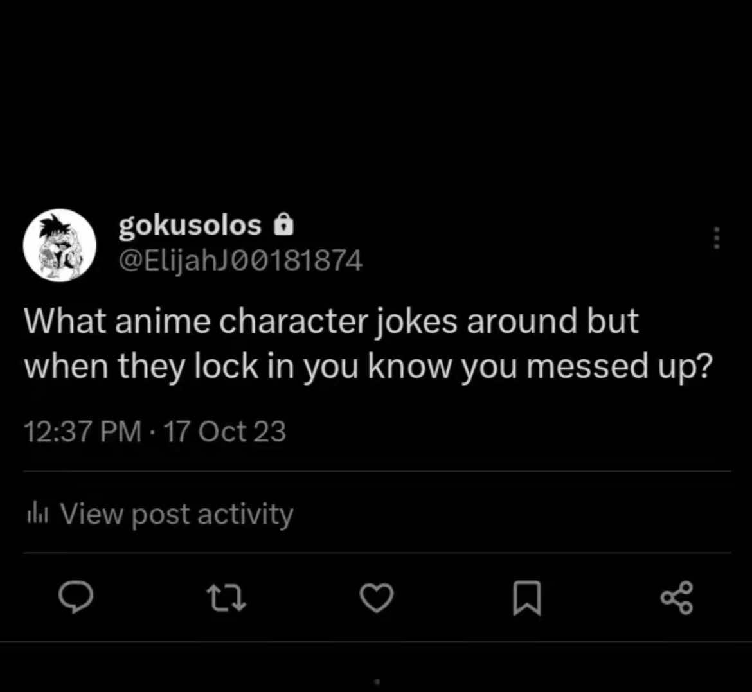This screenshot has width=752, height=692.
Task: Click the small dot at bottom center
Action: 377,681
